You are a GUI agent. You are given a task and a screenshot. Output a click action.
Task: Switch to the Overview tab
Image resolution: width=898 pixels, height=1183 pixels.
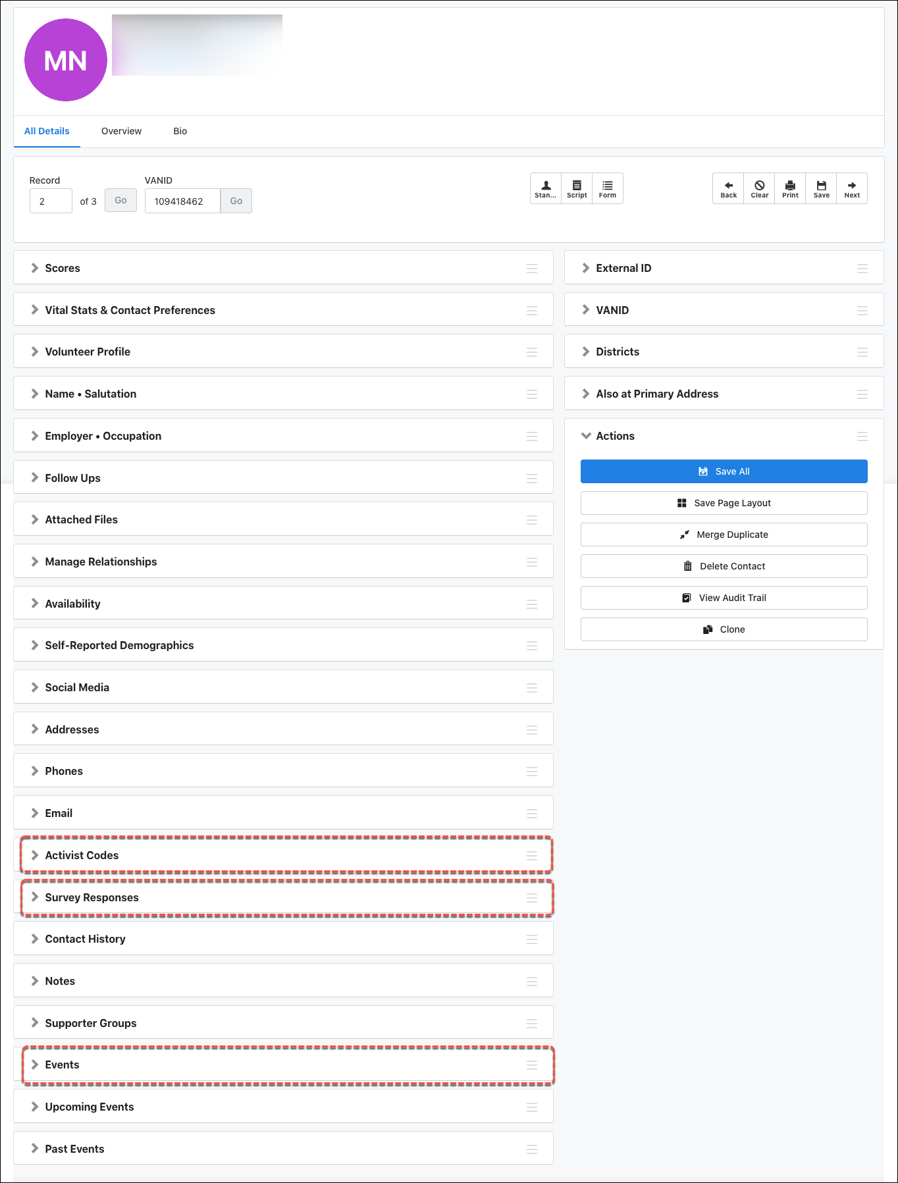coord(121,131)
